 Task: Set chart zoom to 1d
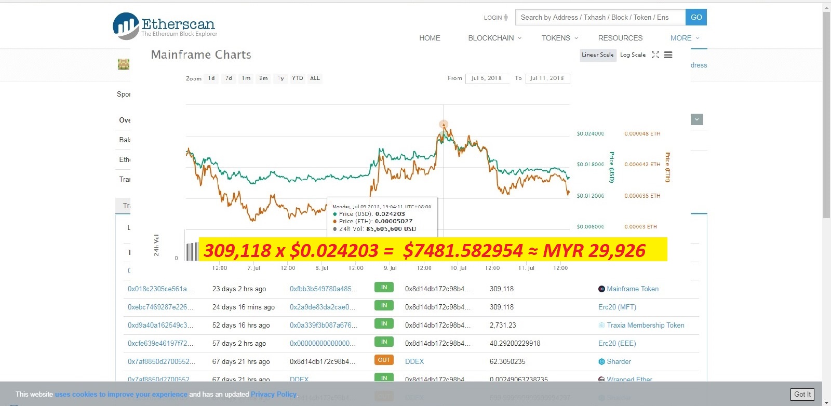[x=211, y=78]
